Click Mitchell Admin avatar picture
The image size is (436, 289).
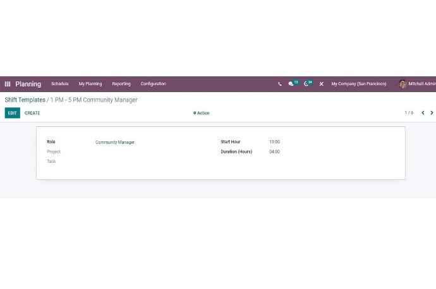(403, 84)
